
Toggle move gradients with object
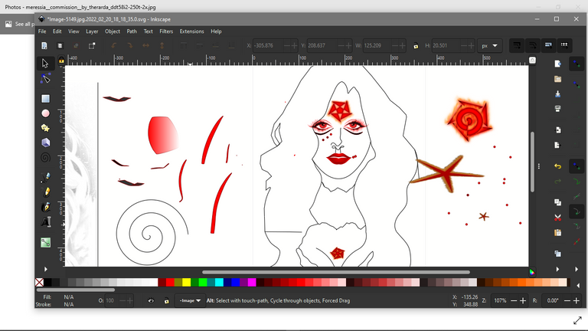pos(548,45)
